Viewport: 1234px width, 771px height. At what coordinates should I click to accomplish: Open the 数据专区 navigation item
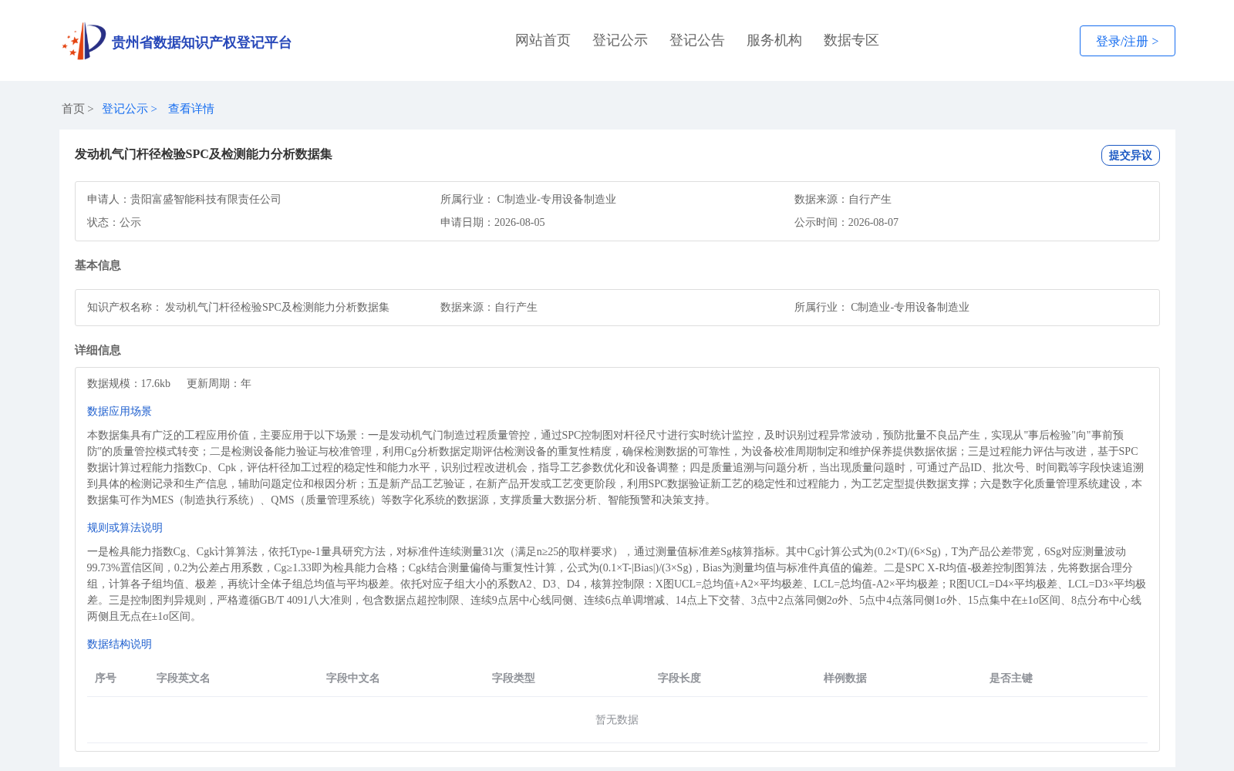coord(851,40)
